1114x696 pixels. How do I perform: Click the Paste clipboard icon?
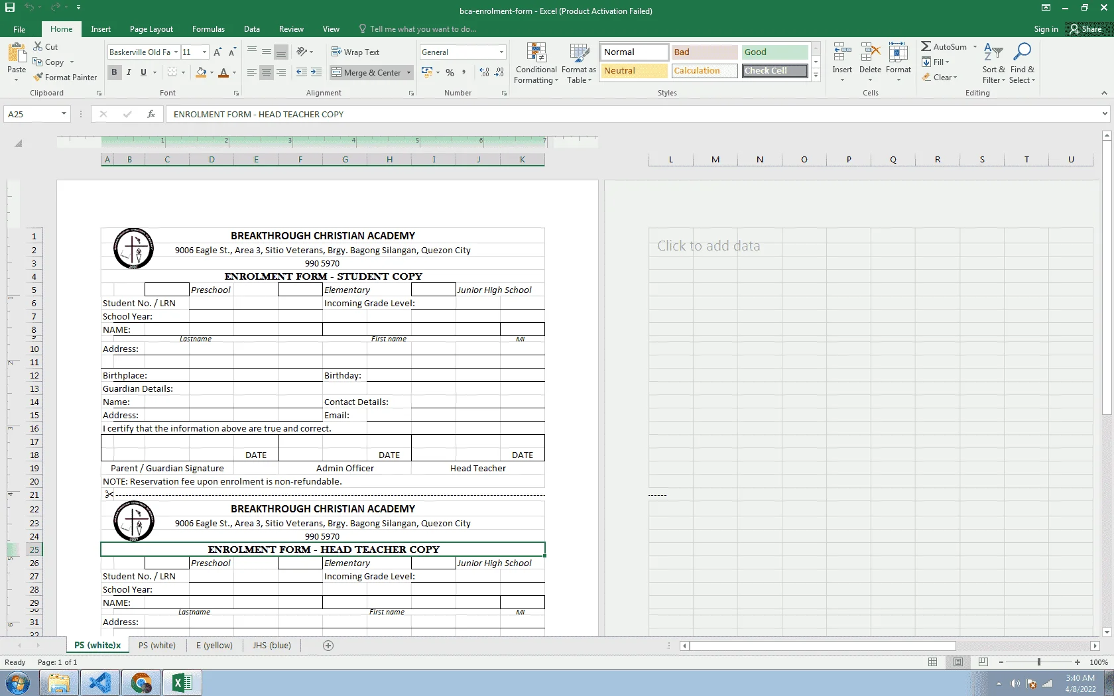(x=17, y=53)
